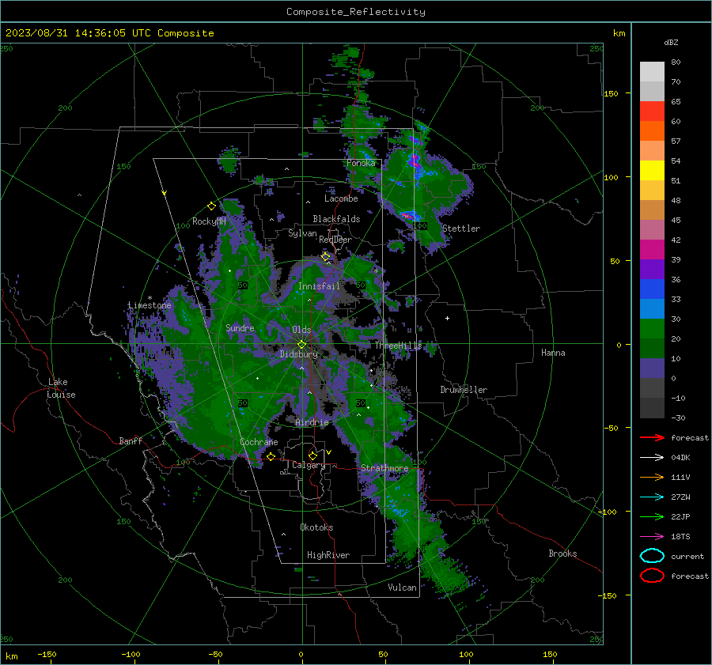This screenshot has width=712, height=665.
Task: Click the red forecast arrow in legend
Action: click(x=652, y=437)
